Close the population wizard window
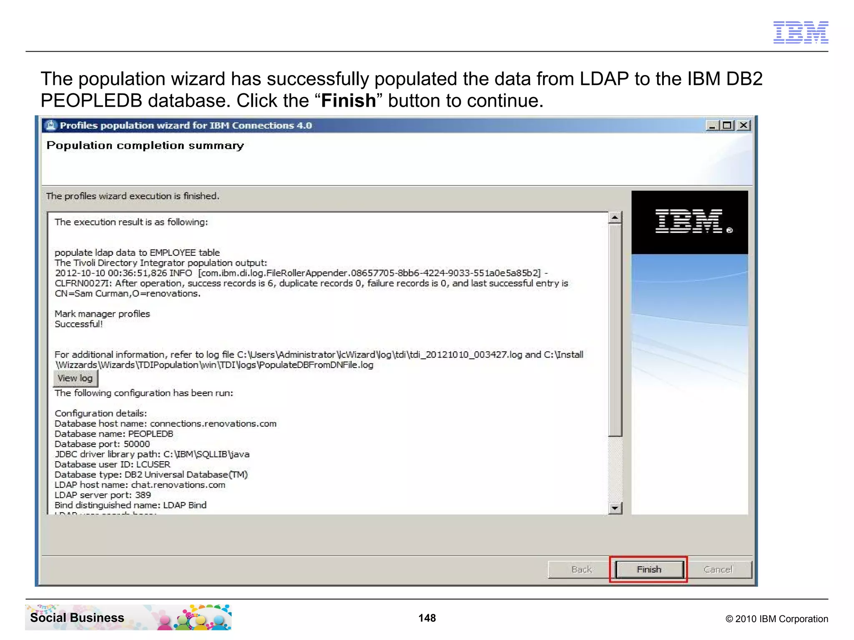Viewport: 854px width, 640px height. [743, 125]
